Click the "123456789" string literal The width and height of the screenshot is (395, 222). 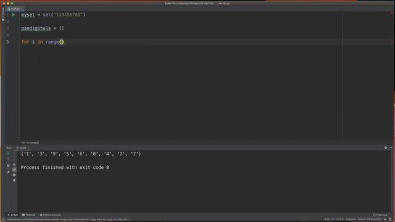point(68,15)
